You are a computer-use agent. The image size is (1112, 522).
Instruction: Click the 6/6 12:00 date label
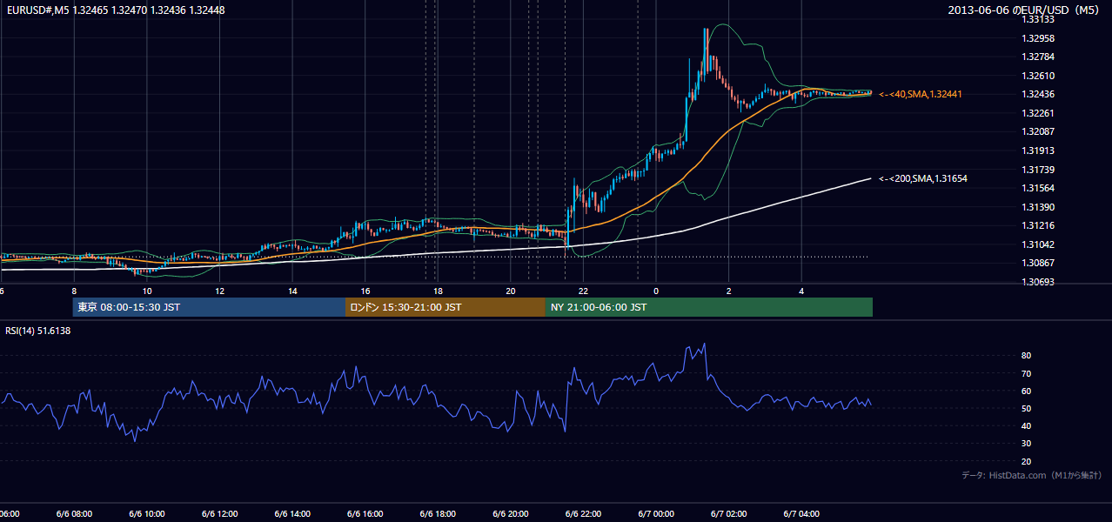[x=219, y=514]
